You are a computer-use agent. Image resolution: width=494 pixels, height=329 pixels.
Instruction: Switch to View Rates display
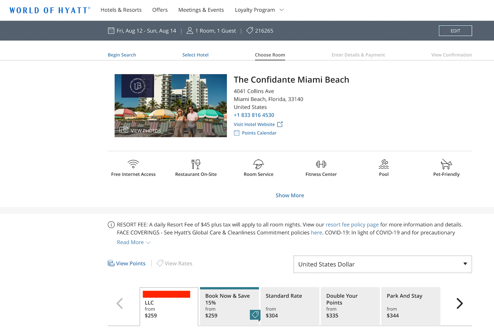(178, 263)
